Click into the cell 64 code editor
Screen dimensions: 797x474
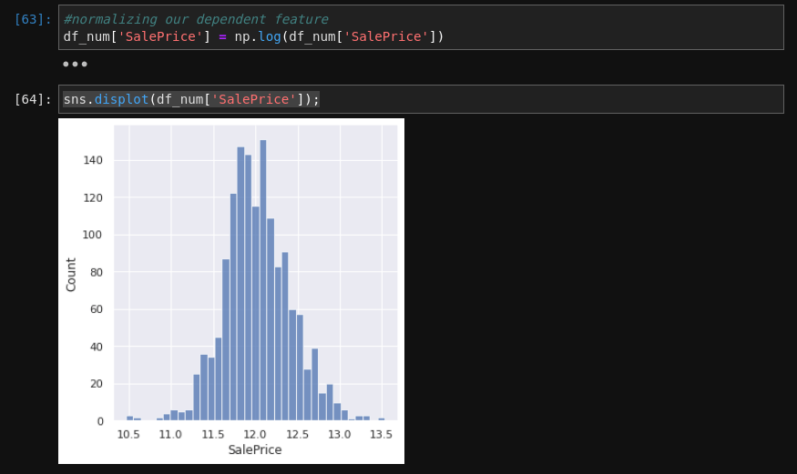(547, 99)
